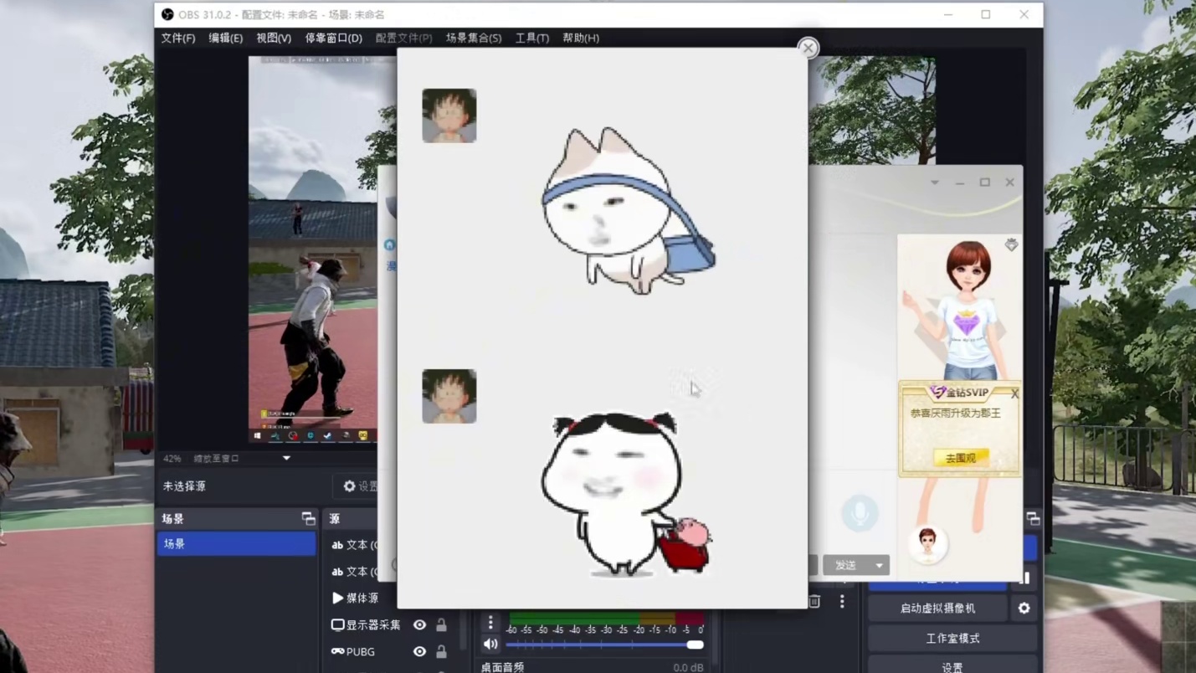Click the 启动虚拟摄像机 button
Viewport: 1196px width, 673px height.
coord(937,609)
